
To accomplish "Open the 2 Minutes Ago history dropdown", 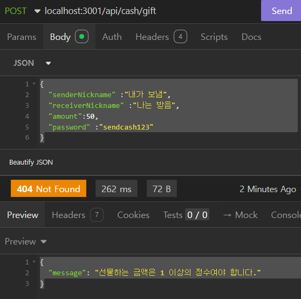I will 270,189.
